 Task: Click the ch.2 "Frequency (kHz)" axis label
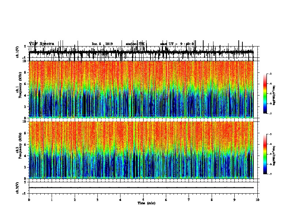pos(20,146)
